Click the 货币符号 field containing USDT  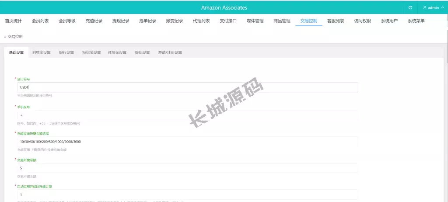tap(187, 87)
